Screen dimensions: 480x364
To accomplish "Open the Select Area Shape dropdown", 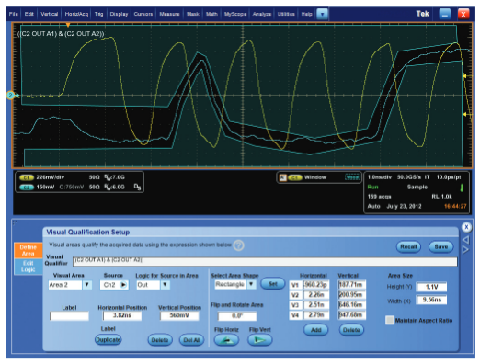I will pyautogui.click(x=251, y=284).
